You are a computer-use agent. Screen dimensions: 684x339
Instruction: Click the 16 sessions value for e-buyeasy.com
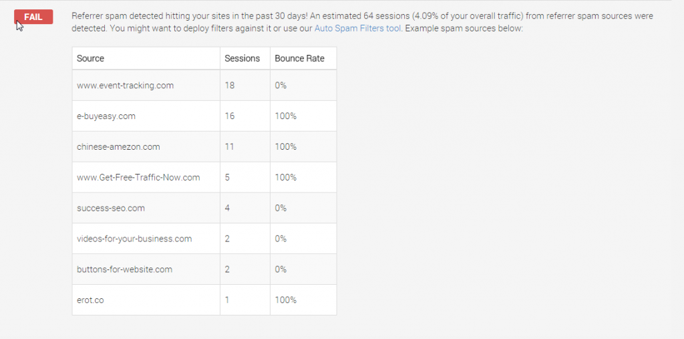pos(230,116)
